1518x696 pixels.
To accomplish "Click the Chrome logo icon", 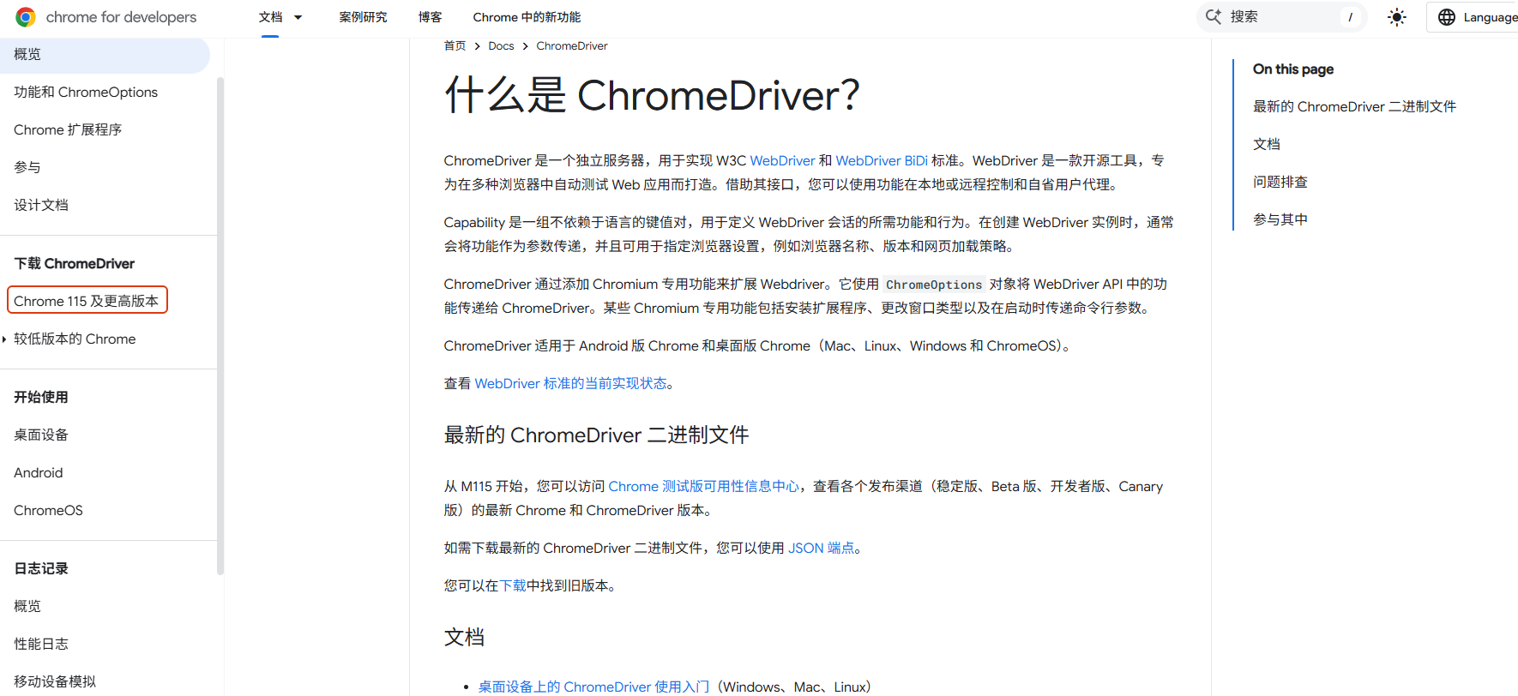I will click(x=26, y=17).
